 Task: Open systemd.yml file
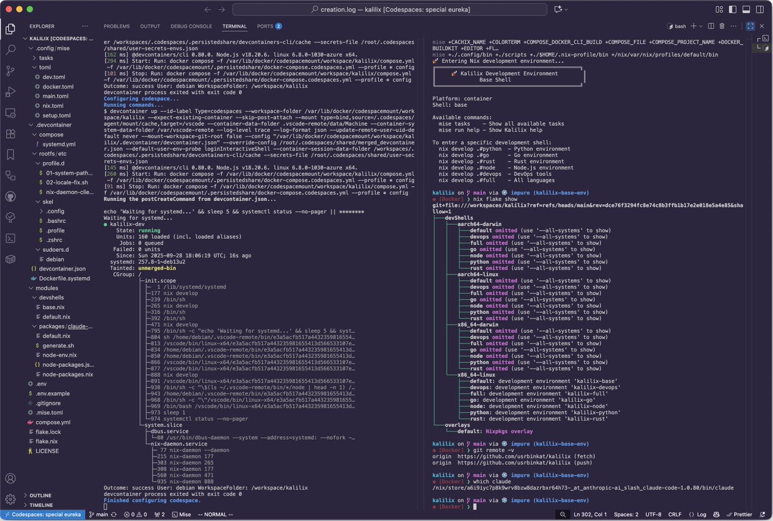(x=54, y=144)
